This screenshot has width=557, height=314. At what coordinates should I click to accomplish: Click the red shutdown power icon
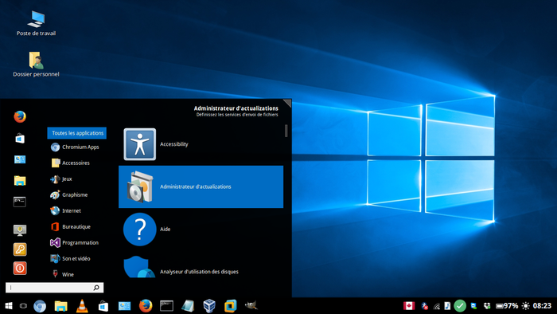(x=20, y=268)
